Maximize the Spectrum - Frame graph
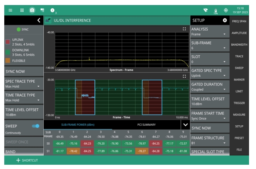 (184, 29)
